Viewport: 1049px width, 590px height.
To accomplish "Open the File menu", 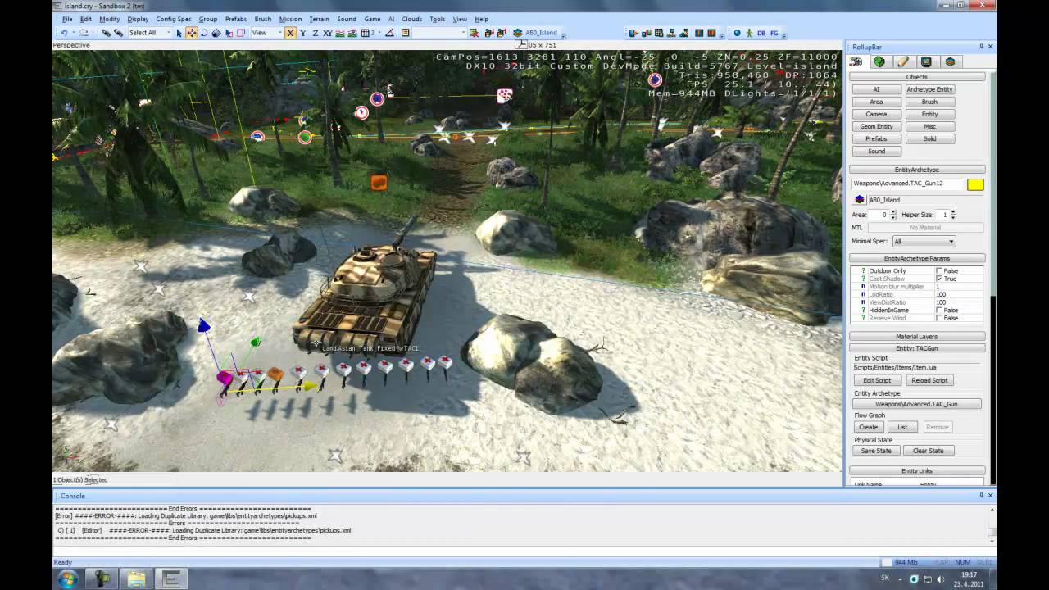I will (x=67, y=19).
